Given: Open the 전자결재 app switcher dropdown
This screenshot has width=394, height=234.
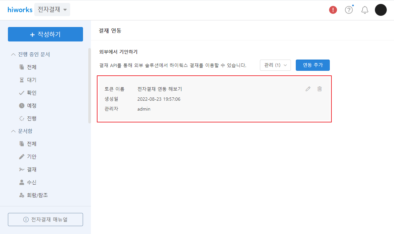Looking at the screenshot, I should (52, 10).
